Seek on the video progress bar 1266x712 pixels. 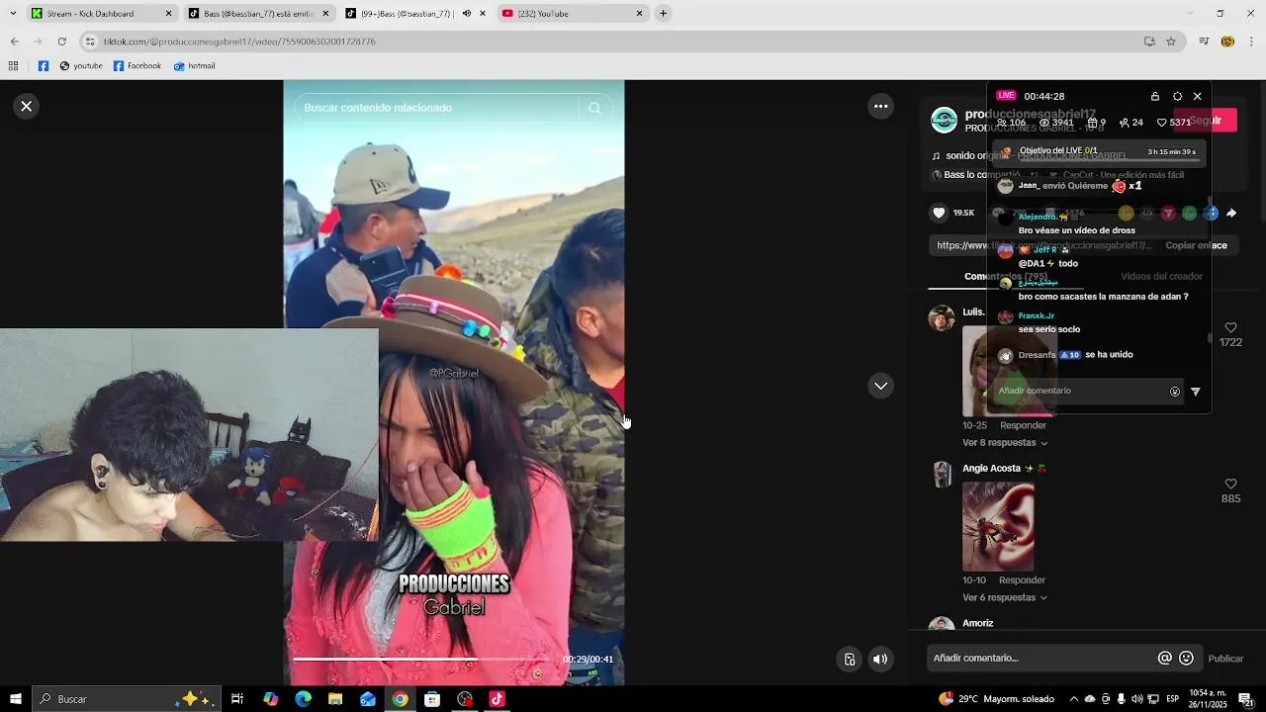click(x=424, y=659)
